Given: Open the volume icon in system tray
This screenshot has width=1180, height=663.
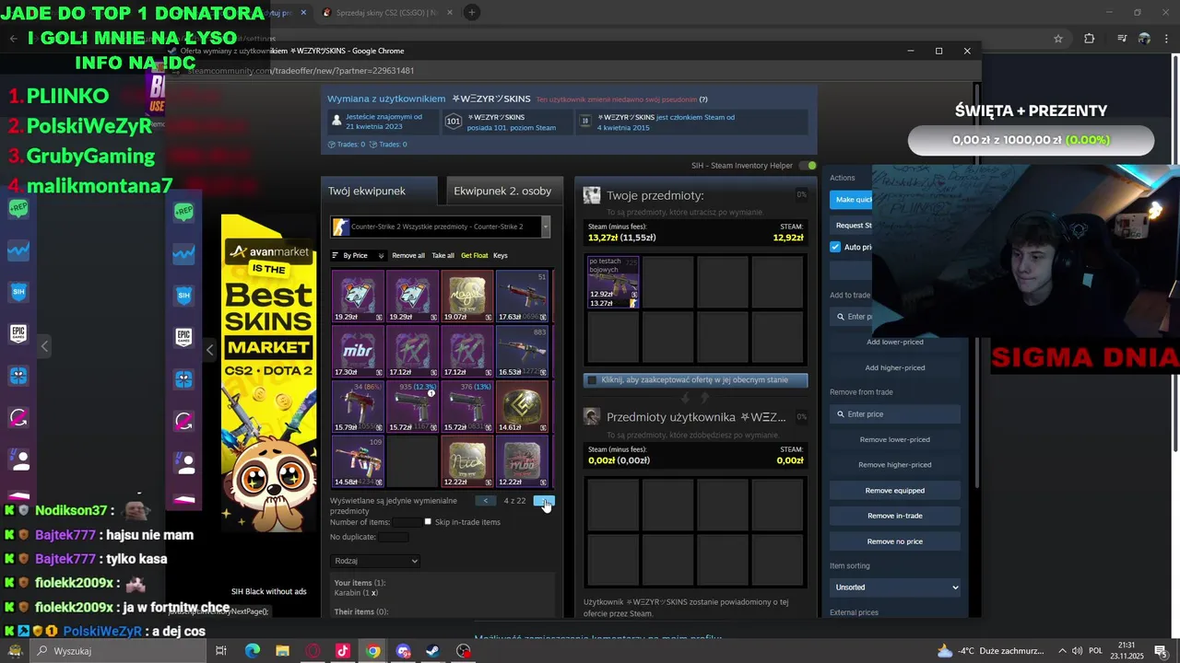Looking at the screenshot, I should (x=1075, y=651).
